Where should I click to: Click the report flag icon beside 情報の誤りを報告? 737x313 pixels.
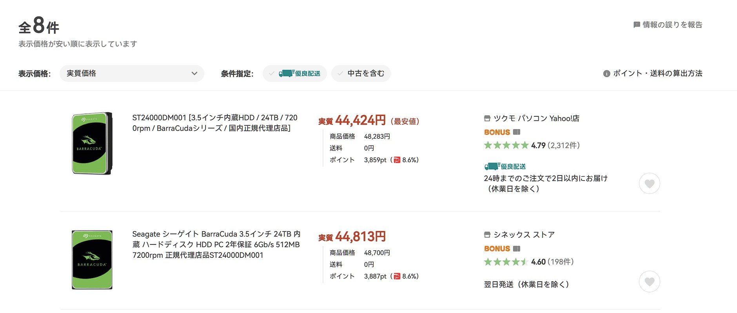point(637,25)
